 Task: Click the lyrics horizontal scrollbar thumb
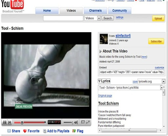pyautogui.click(x=129, y=130)
